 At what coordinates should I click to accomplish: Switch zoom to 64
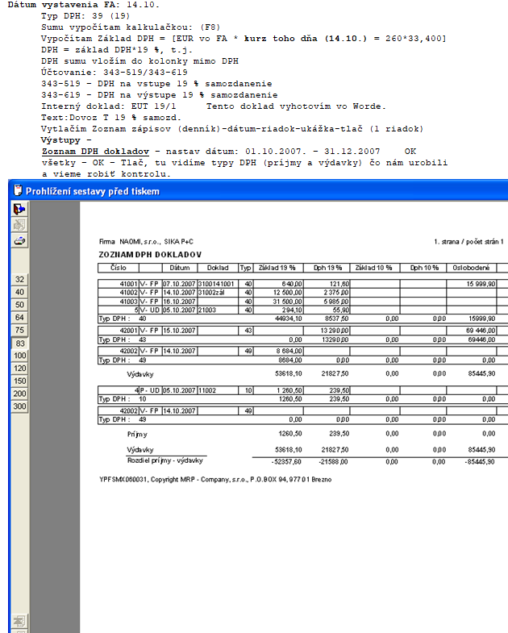point(19,318)
